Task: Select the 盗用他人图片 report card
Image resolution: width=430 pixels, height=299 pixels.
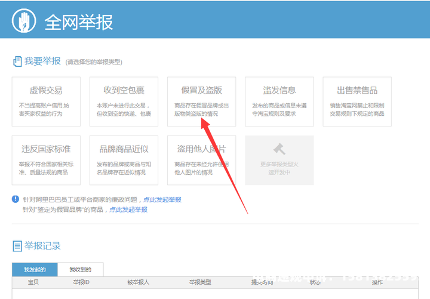Action: click(202, 160)
